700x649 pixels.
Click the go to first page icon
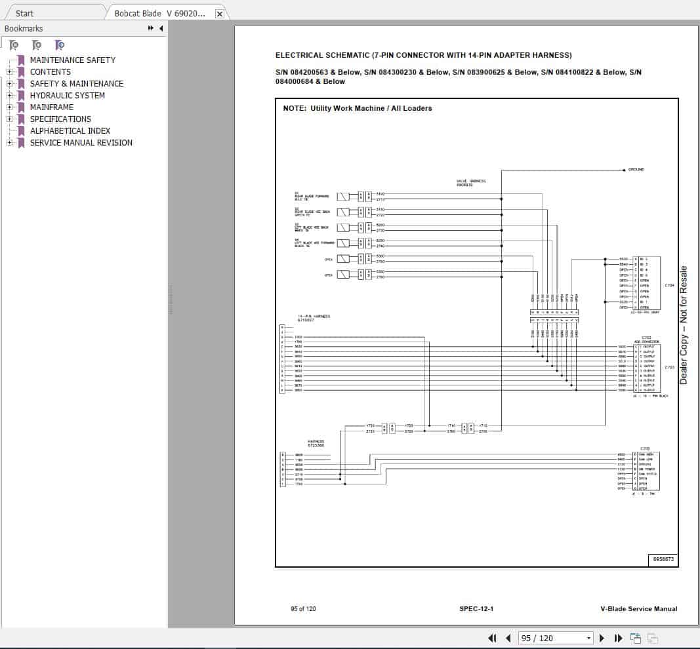pyautogui.click(x=492, y=637)
